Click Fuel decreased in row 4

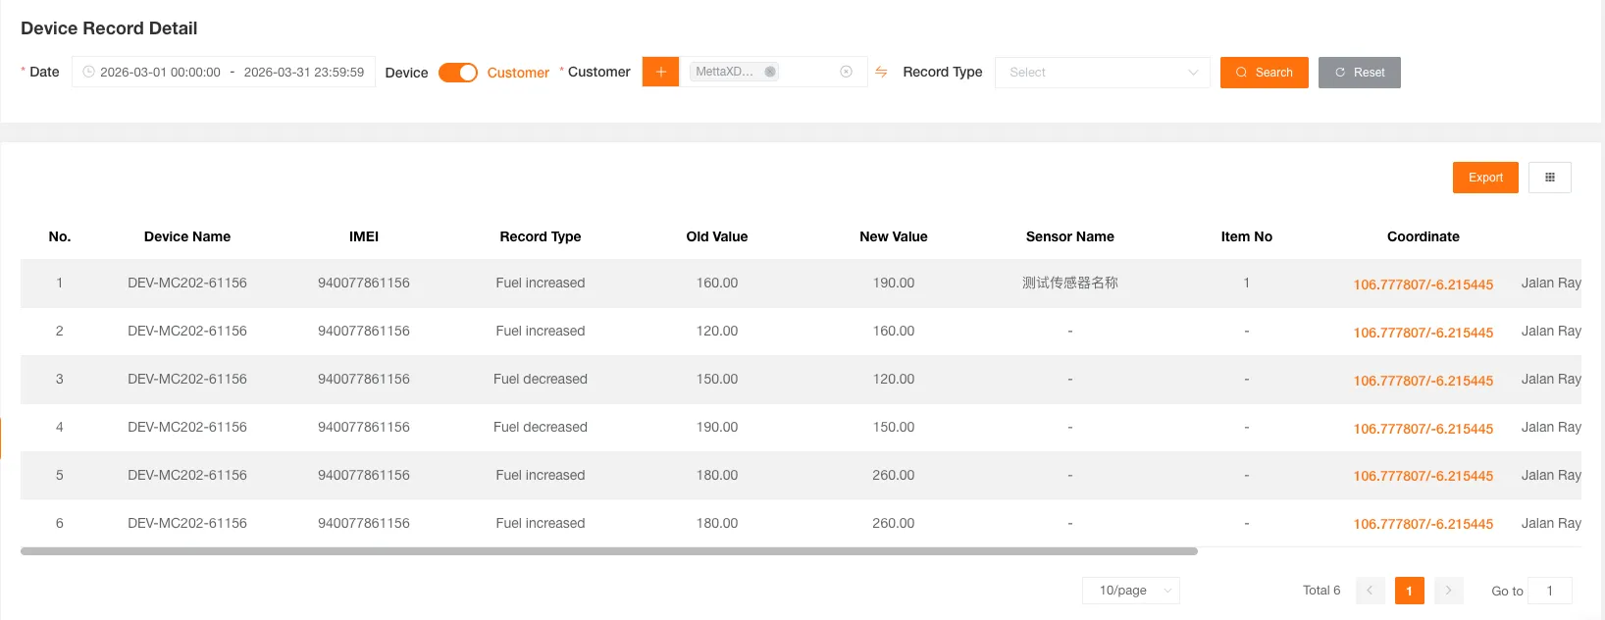tap(541, 427)
